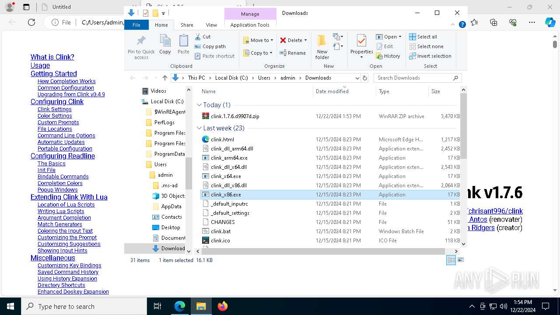Open the Windows Start menu
This screenshot has height=315, width=560.
10,306
